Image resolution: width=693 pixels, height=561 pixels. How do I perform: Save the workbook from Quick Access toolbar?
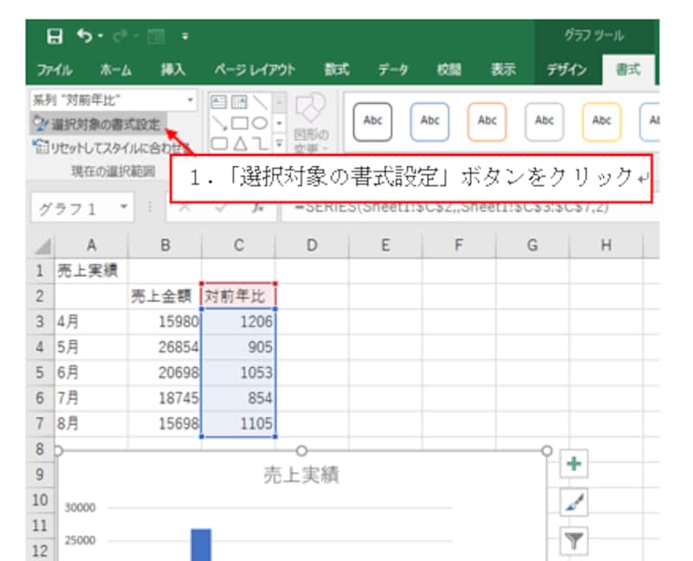click(x=55, y=35)
